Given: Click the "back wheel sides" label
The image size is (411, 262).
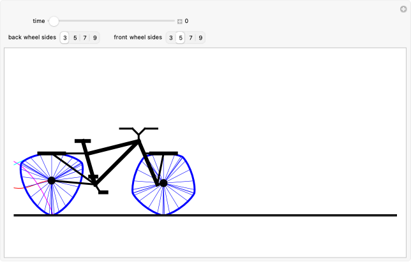Looking at the screenshot, I should pos(33,38).
